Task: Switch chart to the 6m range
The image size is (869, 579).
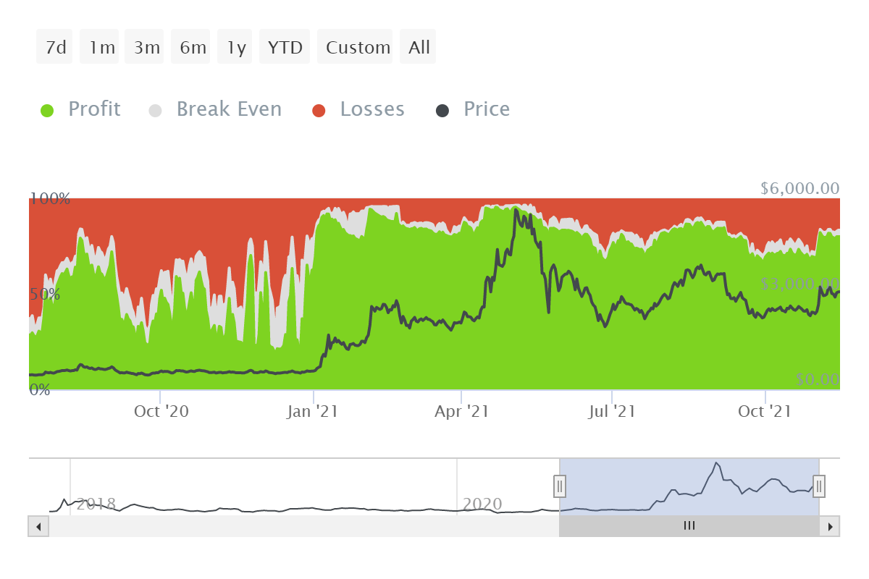Action: pyautogui.click(x=191, y=47)
